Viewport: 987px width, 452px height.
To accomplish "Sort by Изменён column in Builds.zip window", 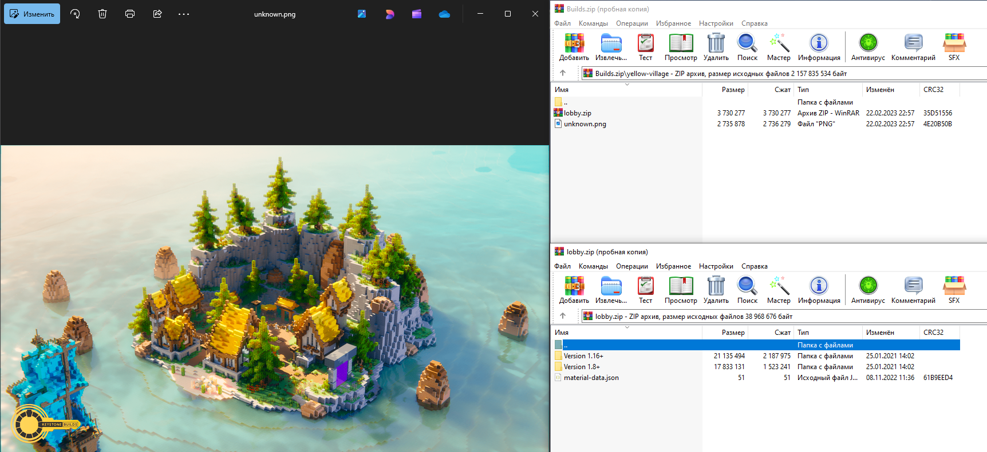I will [x=891, y=90].
